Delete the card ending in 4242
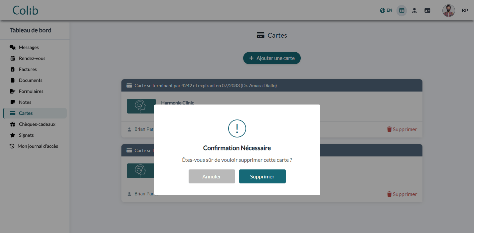 tap(402, 129)
